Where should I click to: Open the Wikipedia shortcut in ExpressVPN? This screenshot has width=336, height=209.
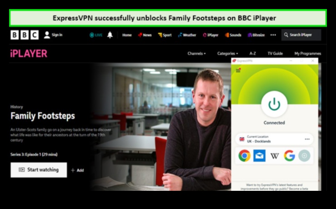(x=275, y=156)
